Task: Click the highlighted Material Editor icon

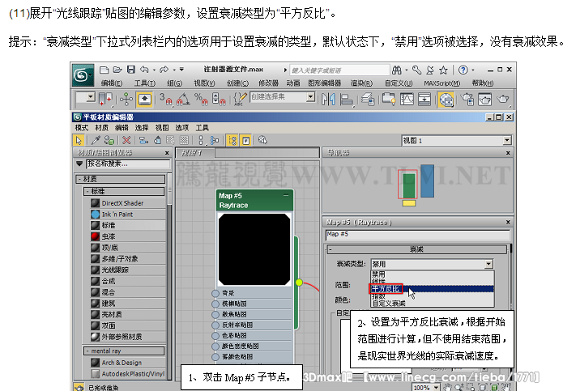Action: (x=446, y=100)
